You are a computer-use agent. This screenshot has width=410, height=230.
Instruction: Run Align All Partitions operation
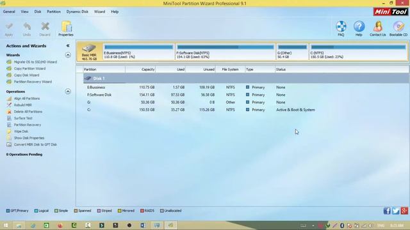(x=27, y=98)
